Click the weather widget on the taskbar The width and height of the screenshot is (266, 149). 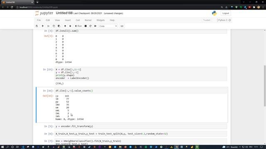pyautogui.click(x=230, y=147)
